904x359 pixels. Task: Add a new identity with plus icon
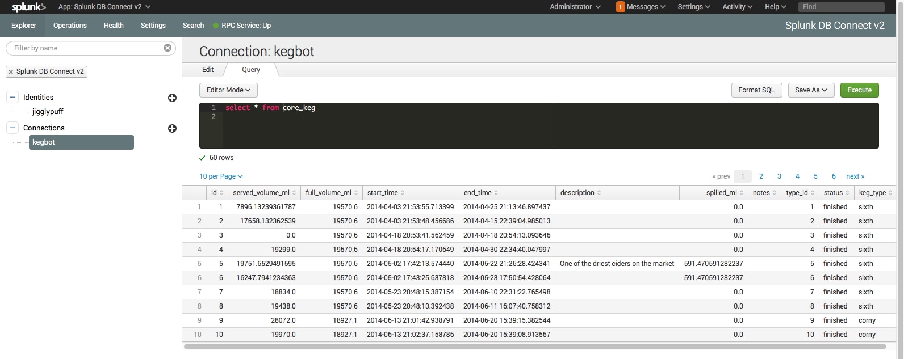click(172, 98)
